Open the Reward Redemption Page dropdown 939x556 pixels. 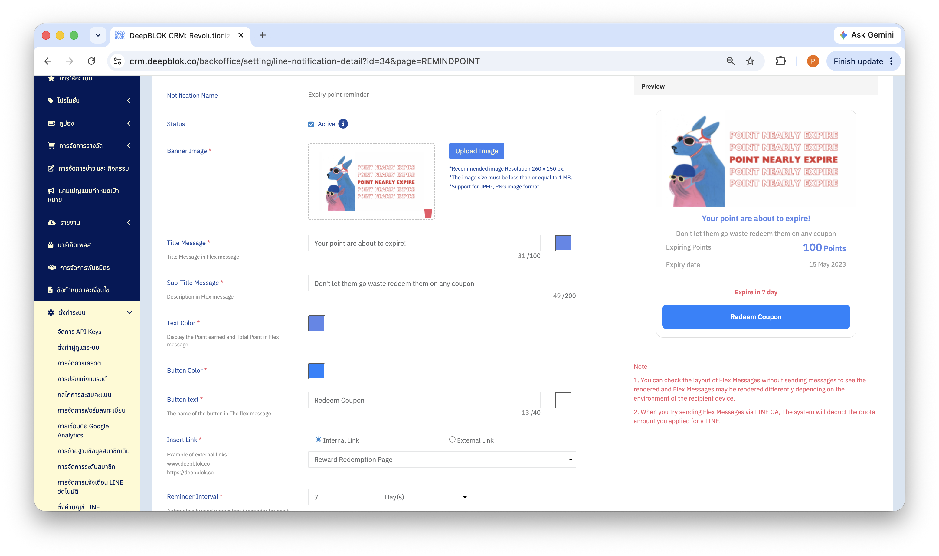[442, 459]
